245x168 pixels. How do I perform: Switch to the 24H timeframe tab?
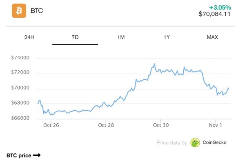point(29,37)
